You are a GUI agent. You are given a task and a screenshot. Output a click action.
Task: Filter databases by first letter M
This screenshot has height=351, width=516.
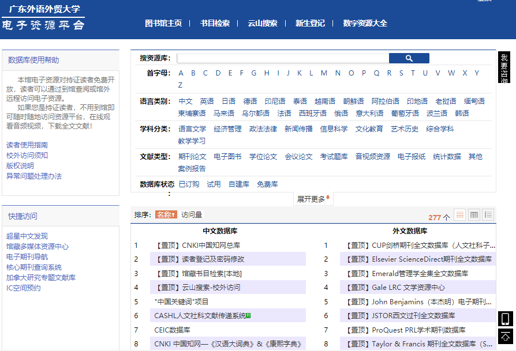coord(324,73)
